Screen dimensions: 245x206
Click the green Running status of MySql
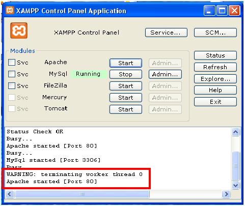(88, 74)
